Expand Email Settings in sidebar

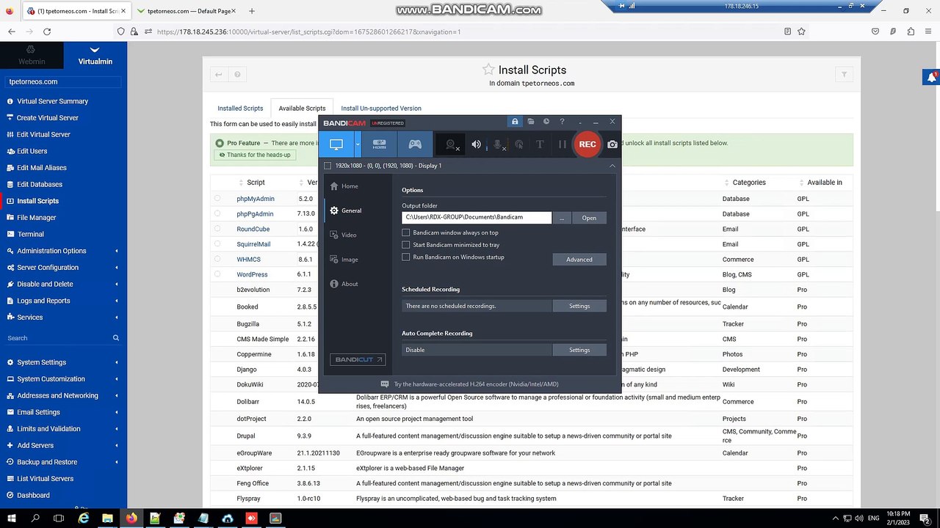click(63, 412)
